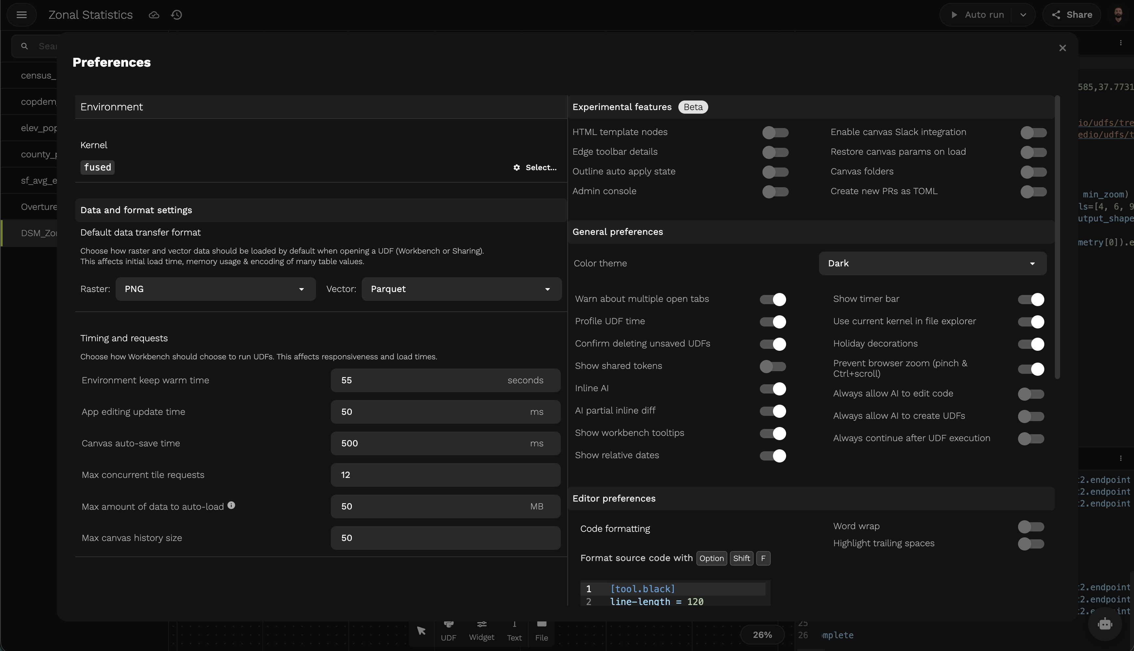Open the Vector format Parquet dropdown
Image resolution: width=1134 pixels, height=651 pixels.
pos(462,289)
